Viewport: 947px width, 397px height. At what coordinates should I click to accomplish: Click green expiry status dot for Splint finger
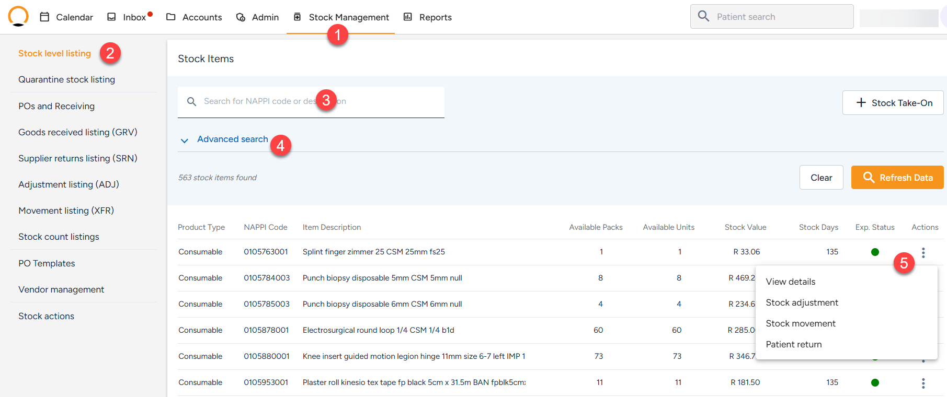pos(875,252)
